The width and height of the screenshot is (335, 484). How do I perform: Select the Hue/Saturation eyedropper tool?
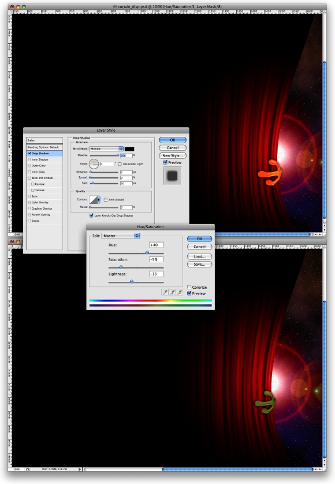click(x=165, y=292)
